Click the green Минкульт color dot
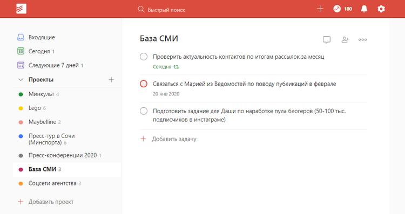 click(x=21, y=94)
